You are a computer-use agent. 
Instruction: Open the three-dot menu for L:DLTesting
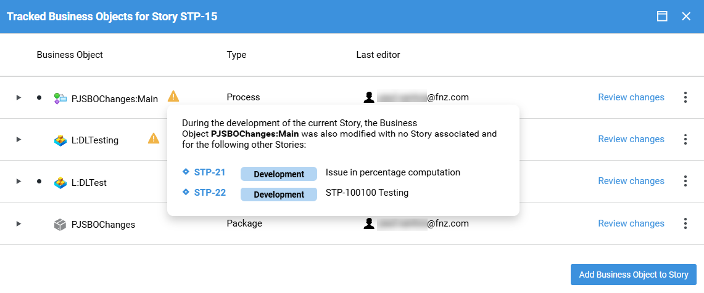685,139
